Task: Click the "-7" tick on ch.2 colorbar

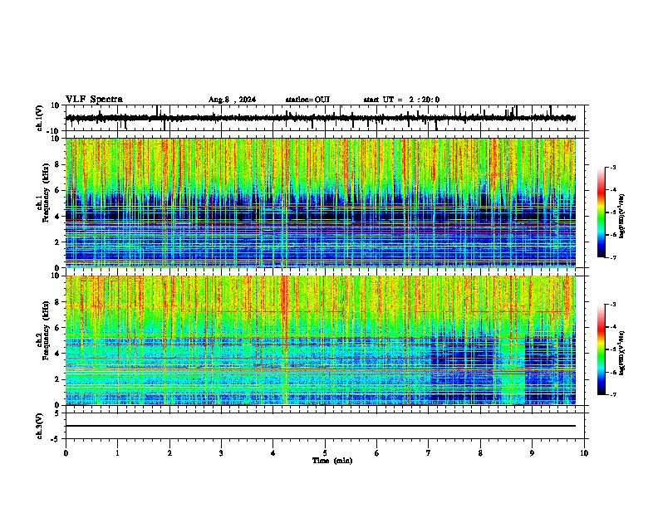Action: click(x=612, y=394)
